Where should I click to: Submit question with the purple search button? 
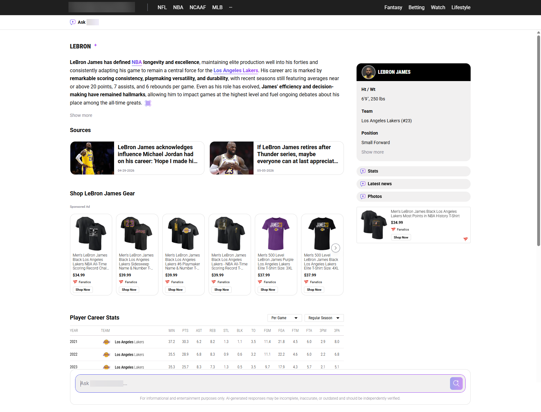coord(456,383)
